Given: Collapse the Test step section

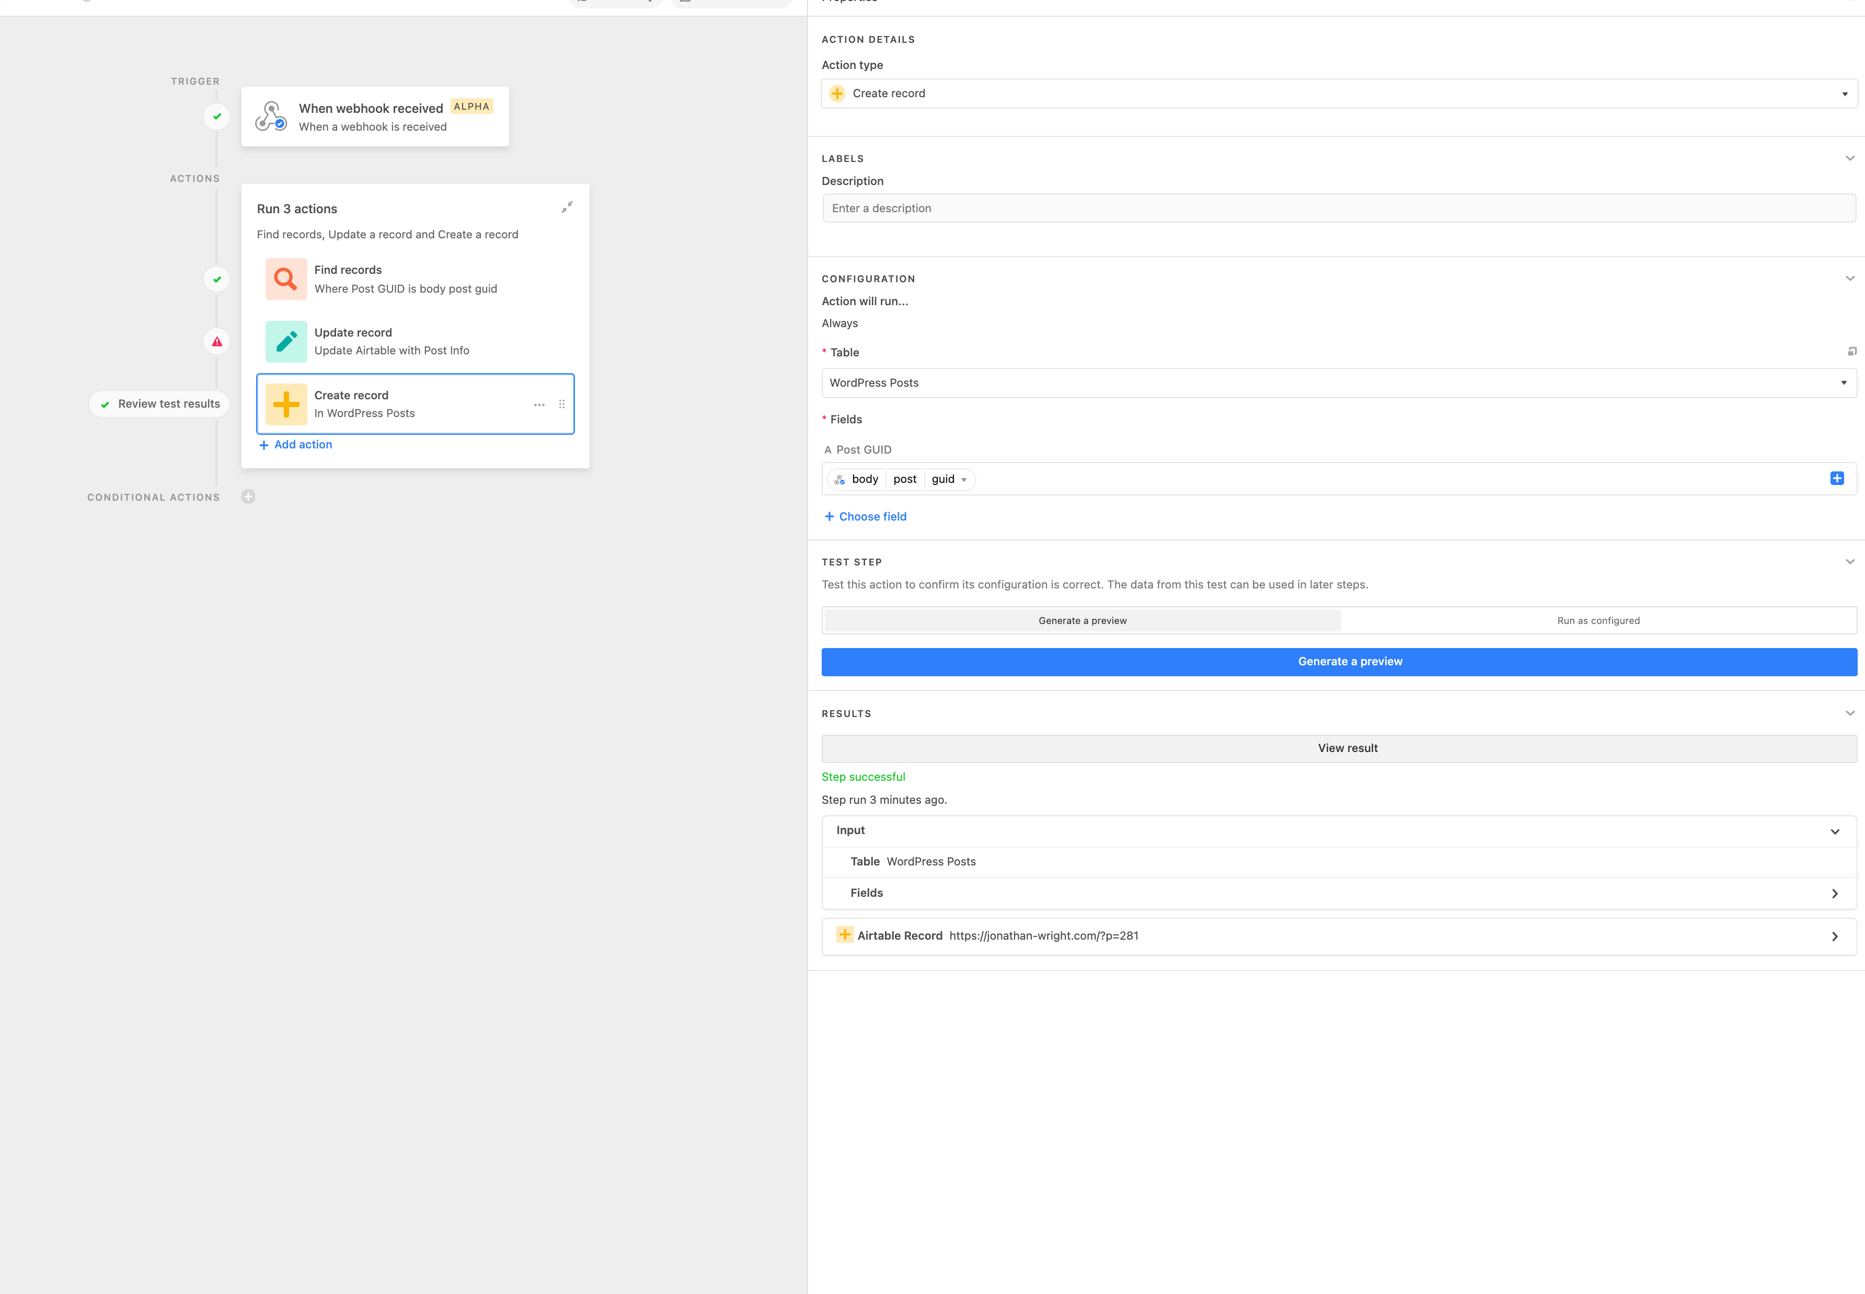Looking at the screenshot, I should point(1850,561).
